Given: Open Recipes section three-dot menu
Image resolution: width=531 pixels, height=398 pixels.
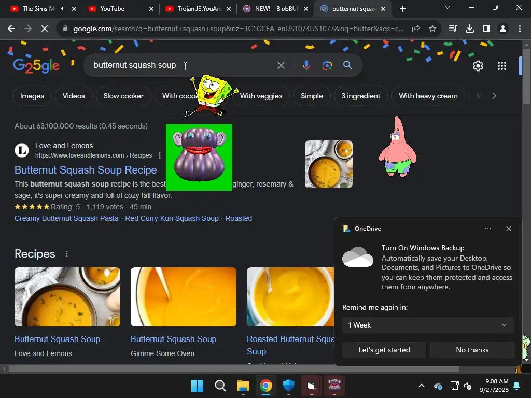Looking at the screenshot, I should [67, 254].
